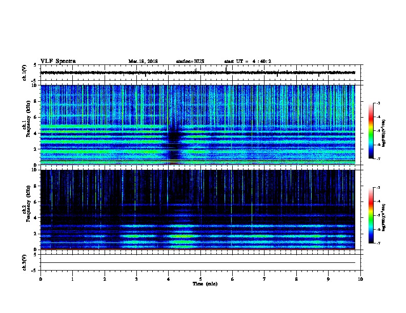Click time axis tick label "2"
The height and width of the screenshot is (313, 406).
tap(105, 279)
